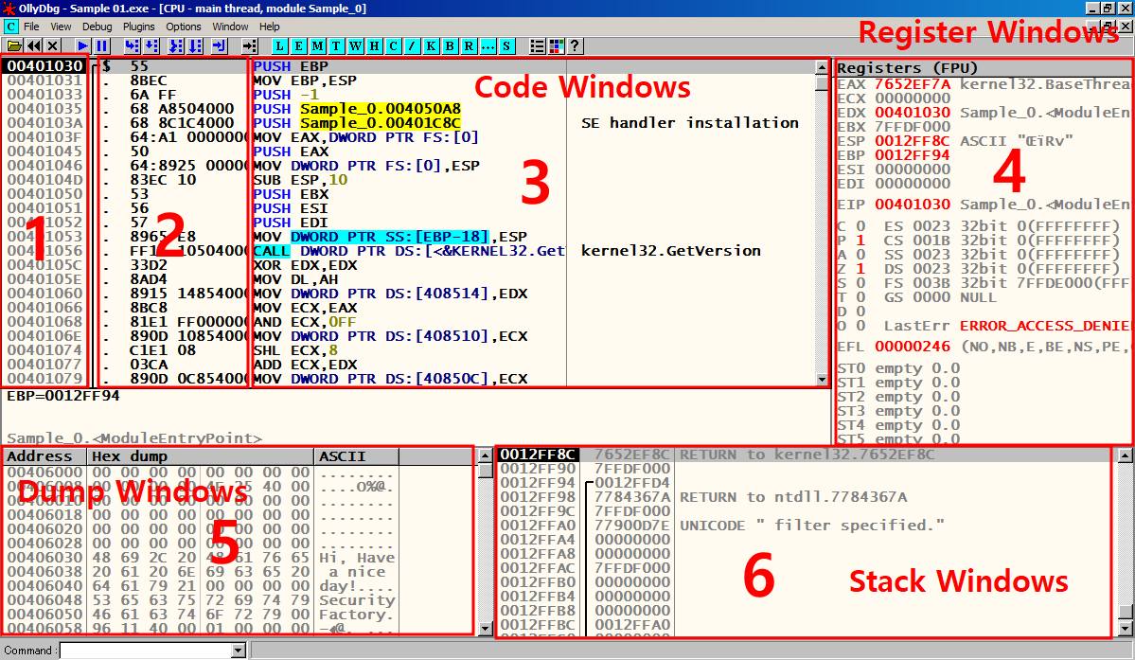The image size is (1135, 660).
Task: Click the CPU window C system icon
Action: tap(10, 27)
